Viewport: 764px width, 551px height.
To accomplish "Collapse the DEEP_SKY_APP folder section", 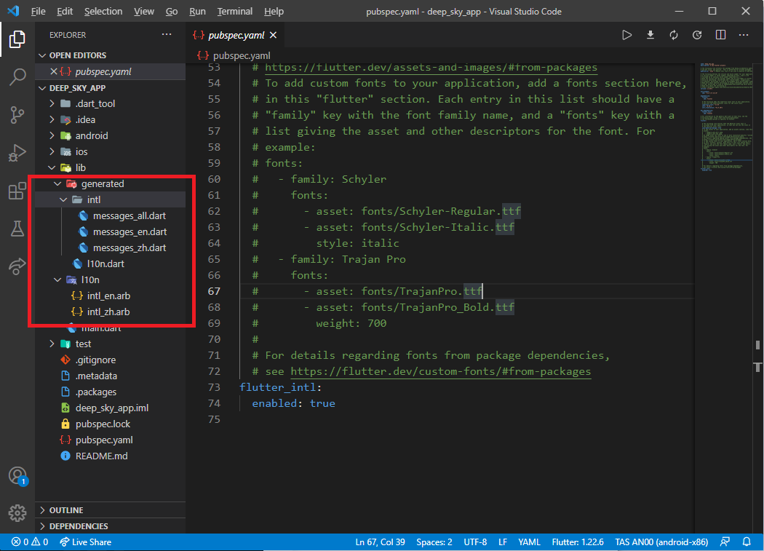I will (42, 88).
